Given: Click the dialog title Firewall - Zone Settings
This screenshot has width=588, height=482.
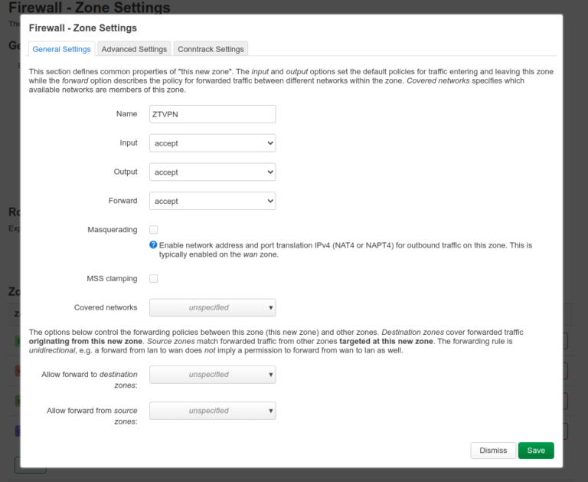Looking at the screenshot, I should [x=83, y=28].
